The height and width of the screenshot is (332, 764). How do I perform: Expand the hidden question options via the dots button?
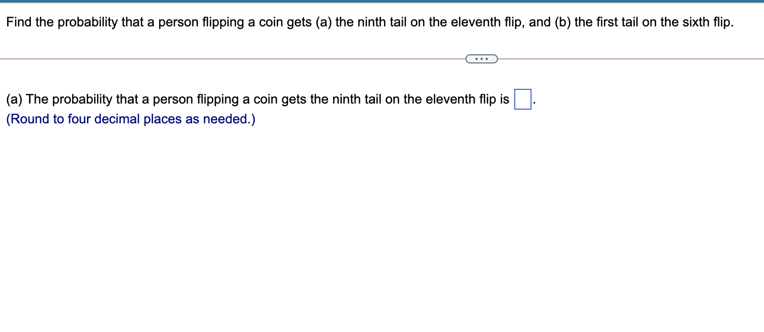(x=481, y=59)
